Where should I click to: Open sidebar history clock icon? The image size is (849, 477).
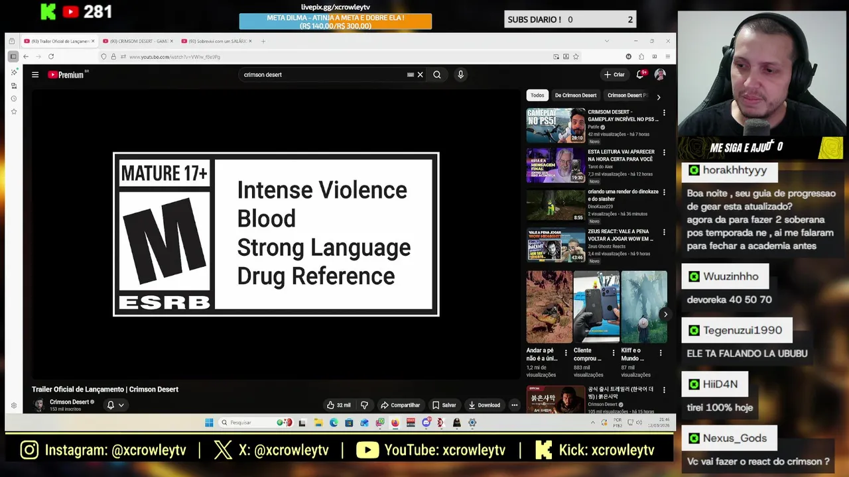coord(14,99)
